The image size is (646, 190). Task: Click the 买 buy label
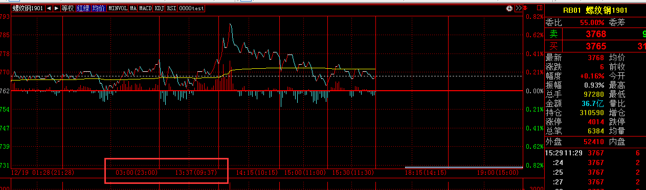pos(553,46)
